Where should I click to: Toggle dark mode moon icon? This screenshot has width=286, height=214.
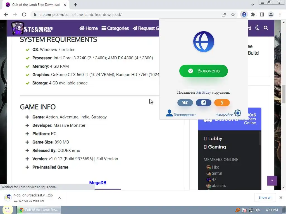pyautogui.click(x=257, y=28)
